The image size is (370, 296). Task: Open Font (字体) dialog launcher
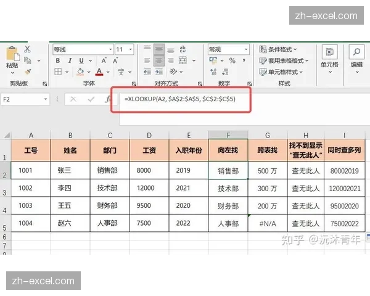coord(134,84)
